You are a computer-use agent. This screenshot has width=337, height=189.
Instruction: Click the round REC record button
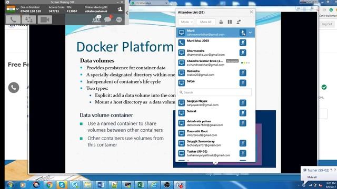tap(119, 19)
